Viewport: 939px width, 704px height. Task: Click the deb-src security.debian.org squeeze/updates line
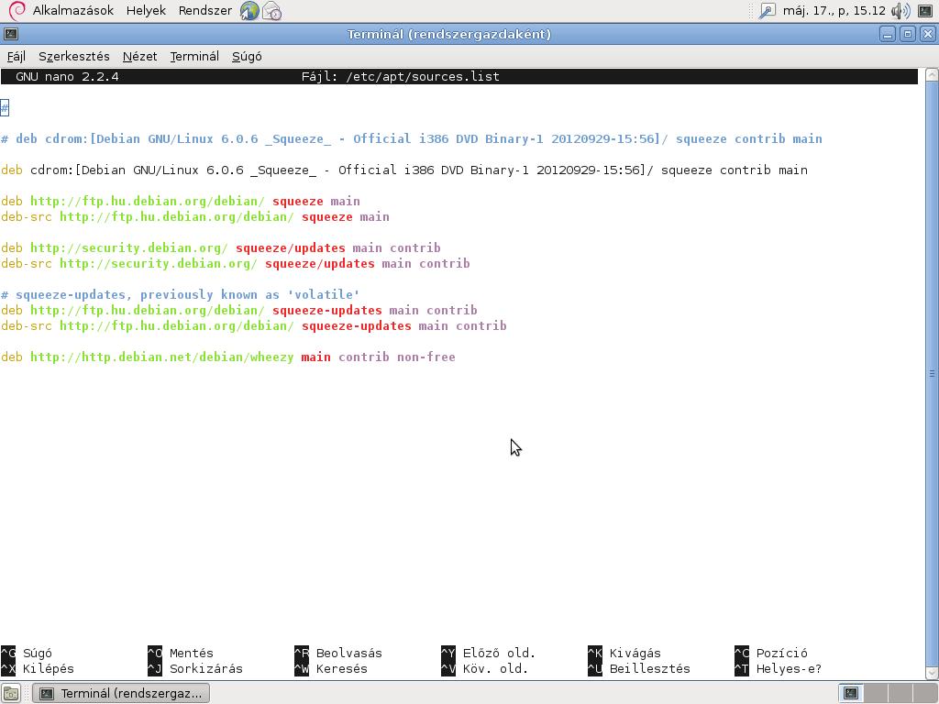[236, 263]
